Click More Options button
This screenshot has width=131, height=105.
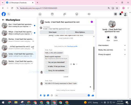(80, 32)
